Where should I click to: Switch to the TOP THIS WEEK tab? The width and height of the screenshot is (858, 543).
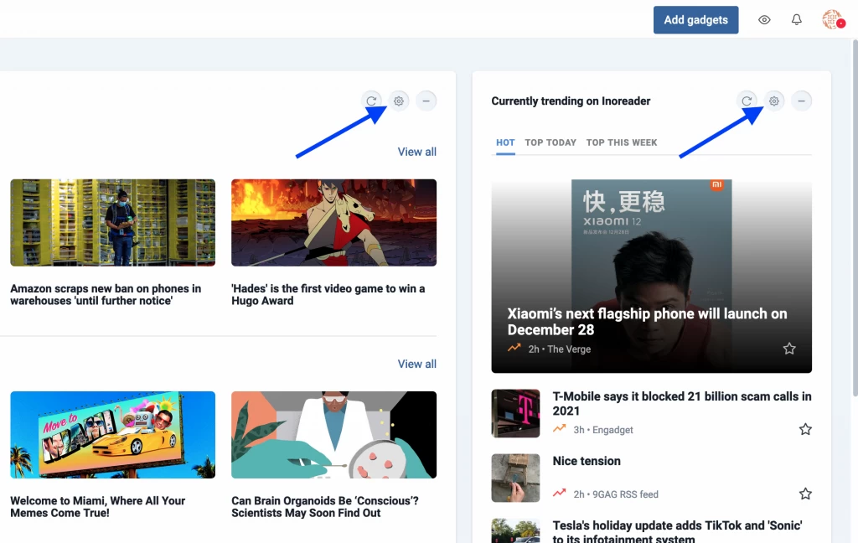[622, 142]
